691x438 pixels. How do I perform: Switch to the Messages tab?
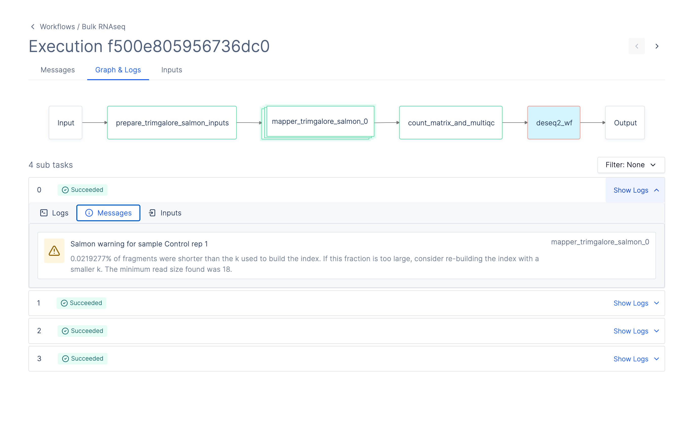coord(58,70)
